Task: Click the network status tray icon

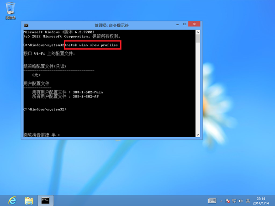Action: pos(234,201)
